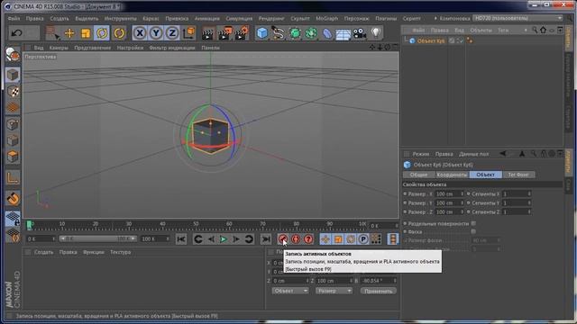Jump to start of animation
577x324 pixels.
pos(181,239)
